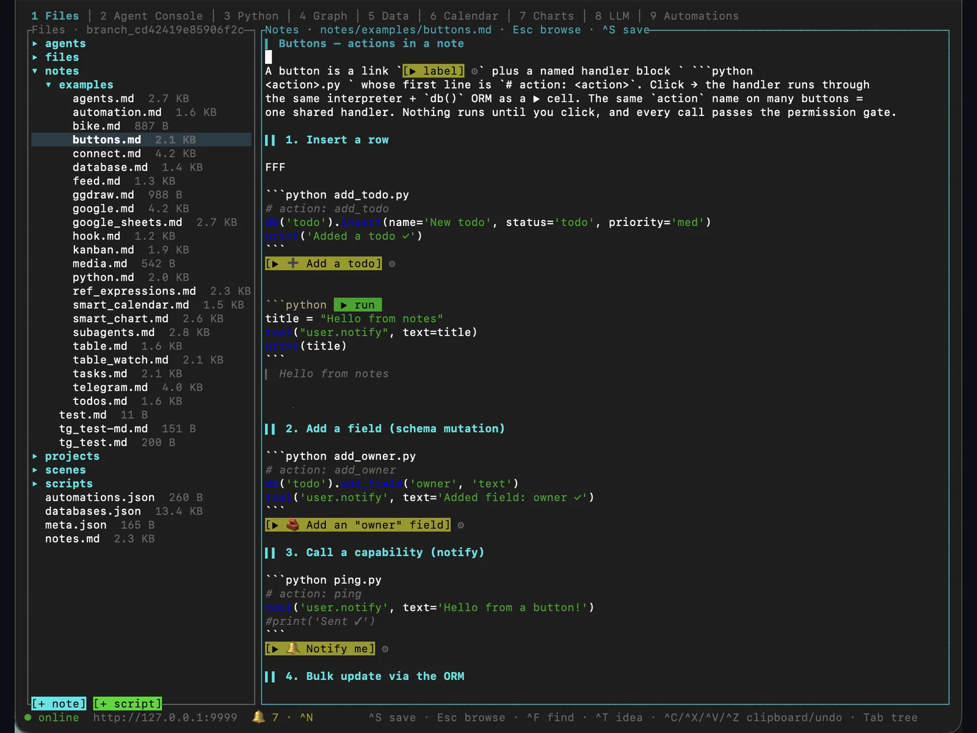The height and width of the screenshot is (733, 977).
Task: Open ref_expressions.md note
Action: pyautogui.click(x=134, y=291)
